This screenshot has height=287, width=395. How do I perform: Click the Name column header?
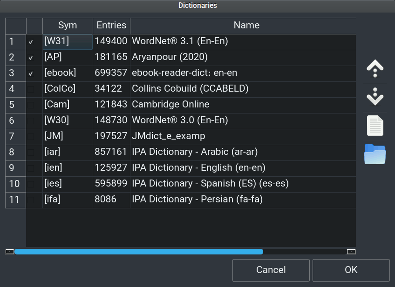pyautogui.click(x=243, y=26)
